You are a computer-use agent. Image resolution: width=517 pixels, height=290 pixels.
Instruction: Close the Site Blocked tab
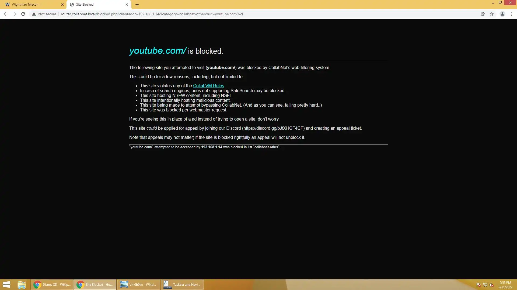[x=127, y=5]
